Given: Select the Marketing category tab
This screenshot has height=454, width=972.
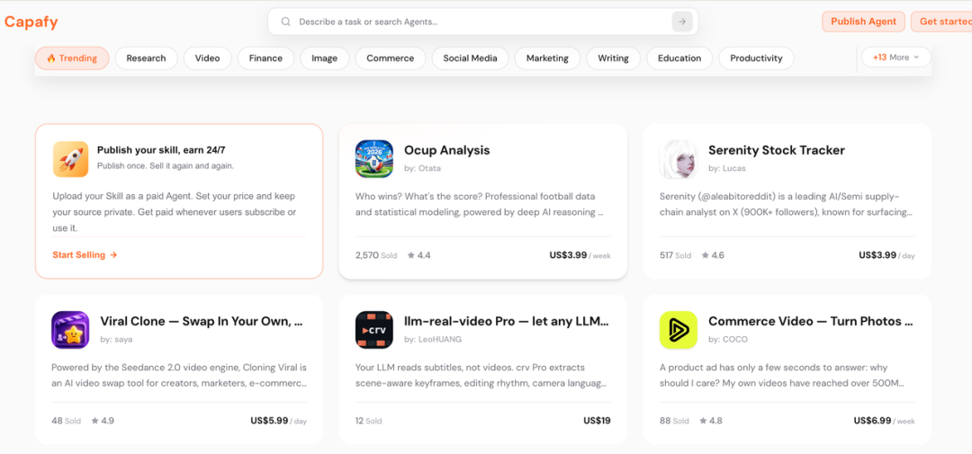Looking at the screenshot, I should pos(547,58).
